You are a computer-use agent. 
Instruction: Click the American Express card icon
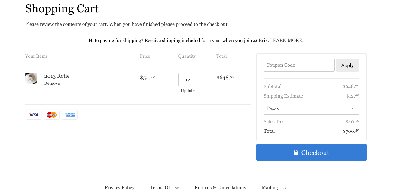[x=70, y=115]
